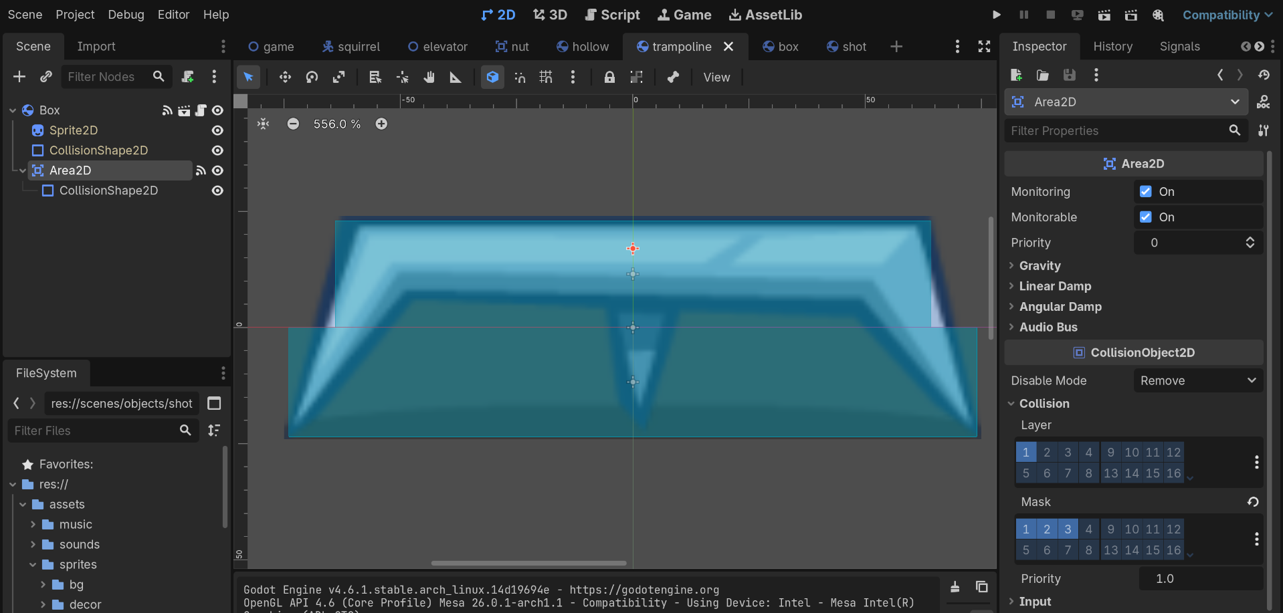
Task: Switch to the Script workspace
Action: pos(612,15)
